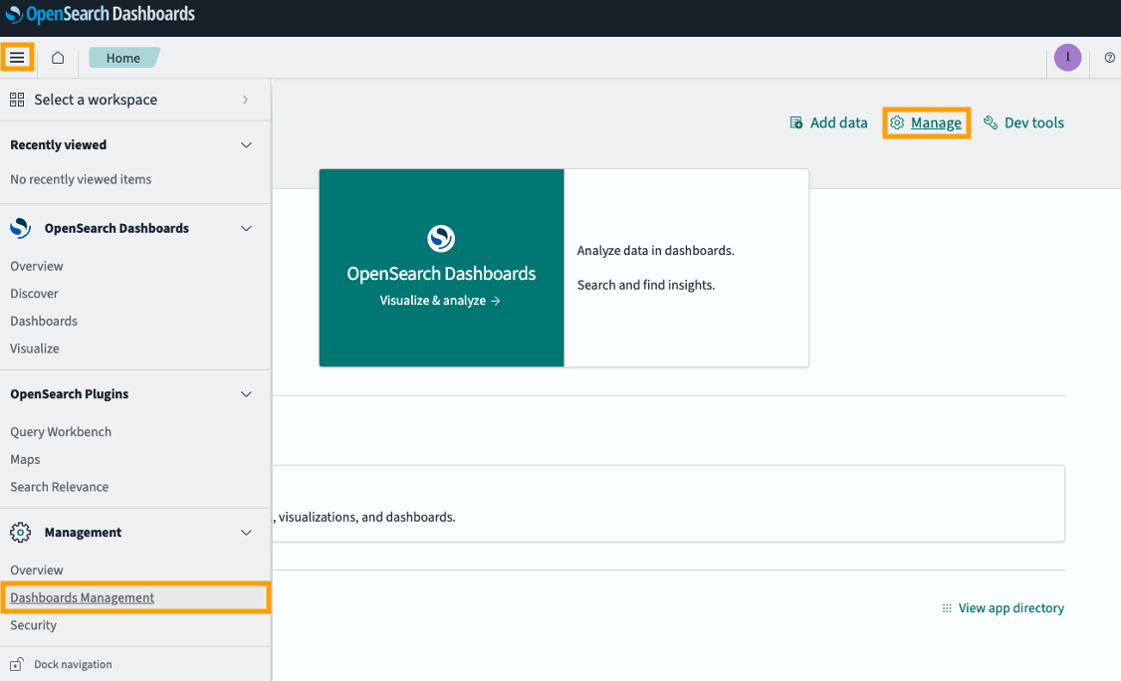The image size is (1121, 681).
Task: Click the Add data link
Action: (838, 122)
